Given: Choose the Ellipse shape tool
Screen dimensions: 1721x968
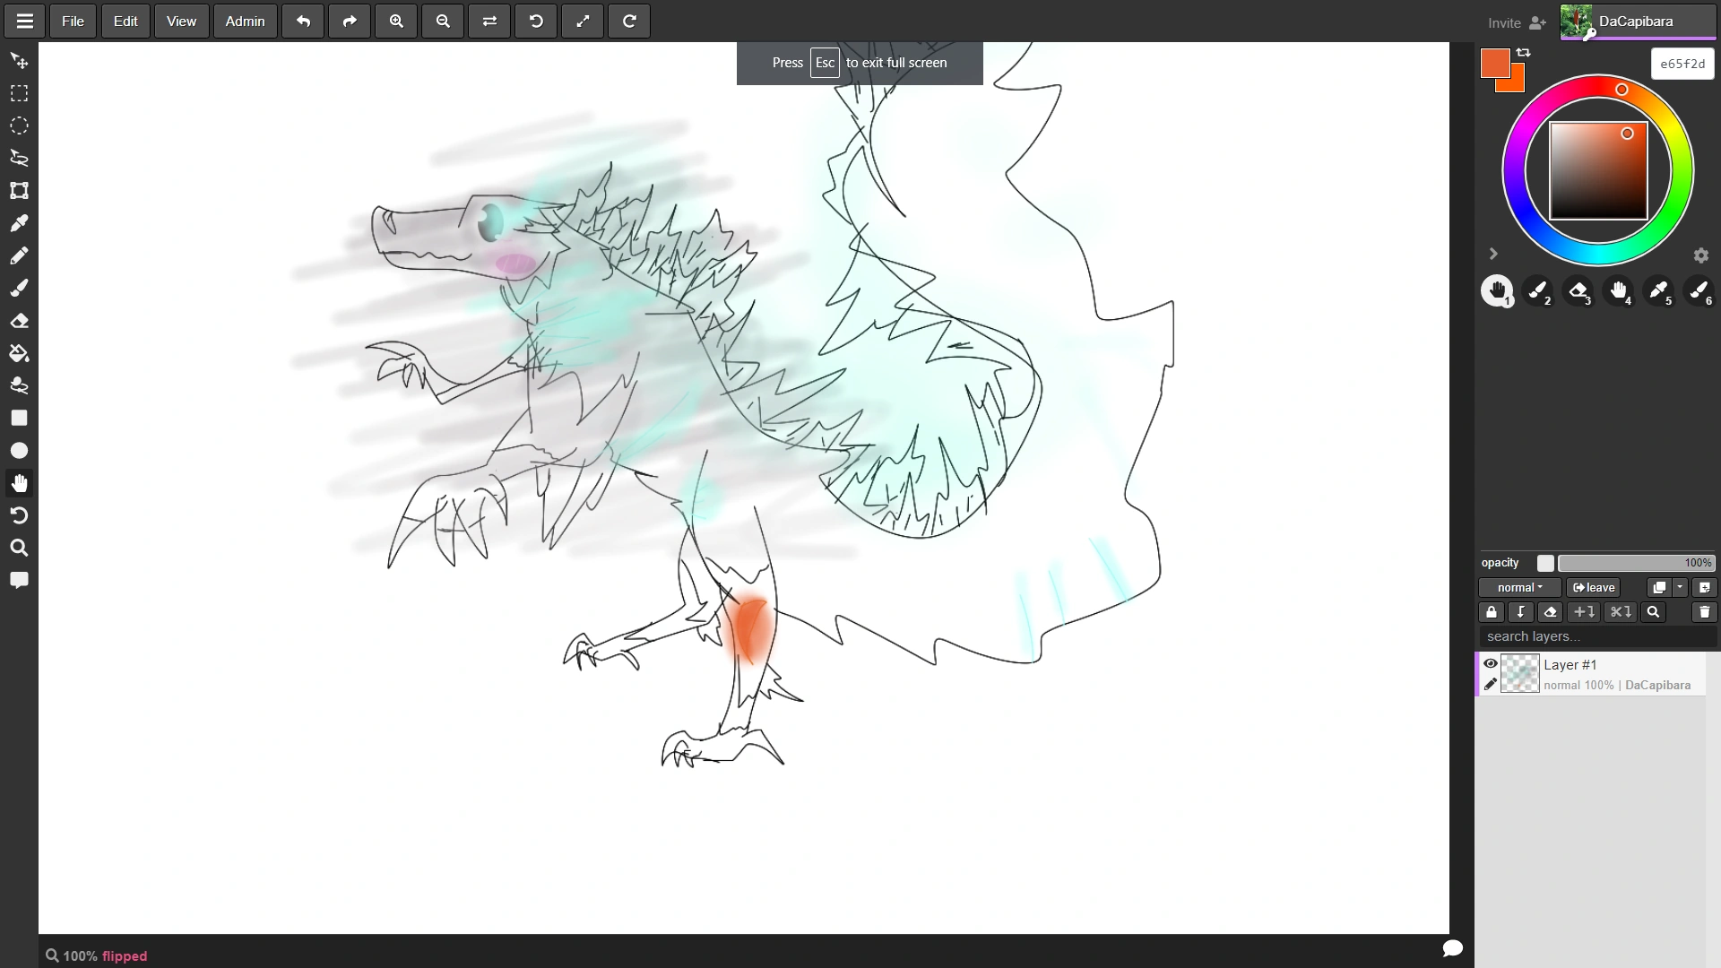Looking at the screenshot, I should pyautogui.click(x=19, y=450).
